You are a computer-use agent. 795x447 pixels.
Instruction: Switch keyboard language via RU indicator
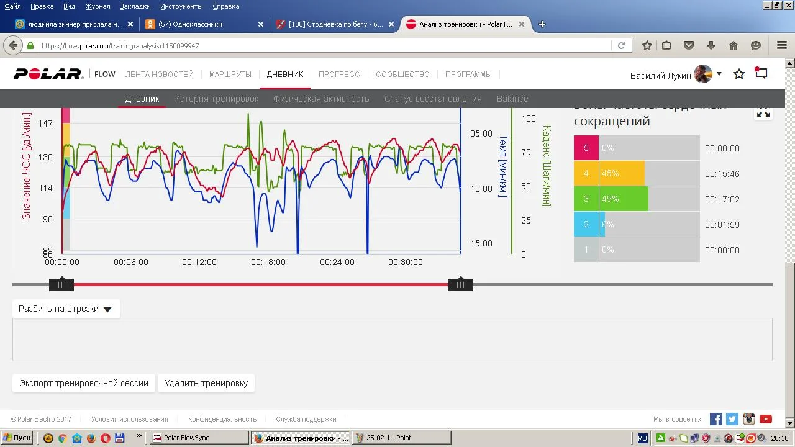pos(642,438)
